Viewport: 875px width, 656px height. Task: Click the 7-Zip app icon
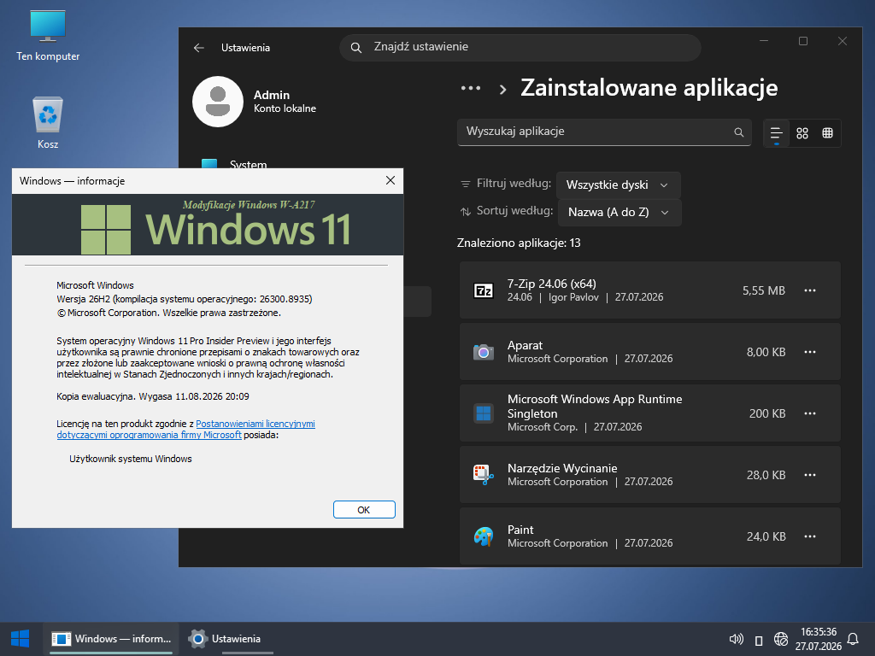pos(484,290)
